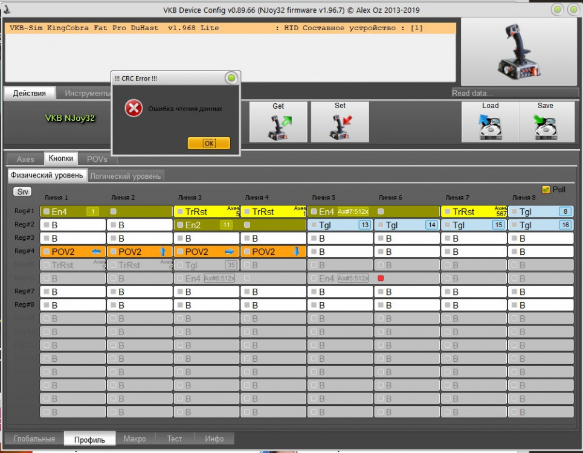Click Reg#5 Tgl 35 cell

click(207, 265)
